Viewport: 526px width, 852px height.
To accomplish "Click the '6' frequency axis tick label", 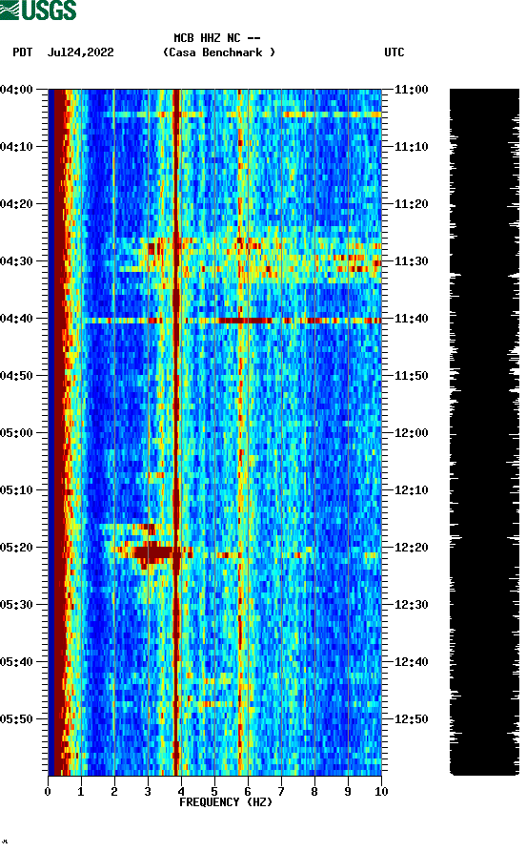I will (x=248, y=792).
